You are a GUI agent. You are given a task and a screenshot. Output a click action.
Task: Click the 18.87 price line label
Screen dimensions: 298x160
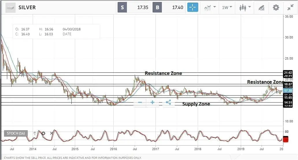point(288,84)
